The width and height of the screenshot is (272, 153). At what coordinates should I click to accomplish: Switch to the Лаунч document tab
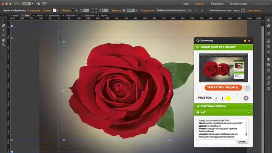point(104,15)
